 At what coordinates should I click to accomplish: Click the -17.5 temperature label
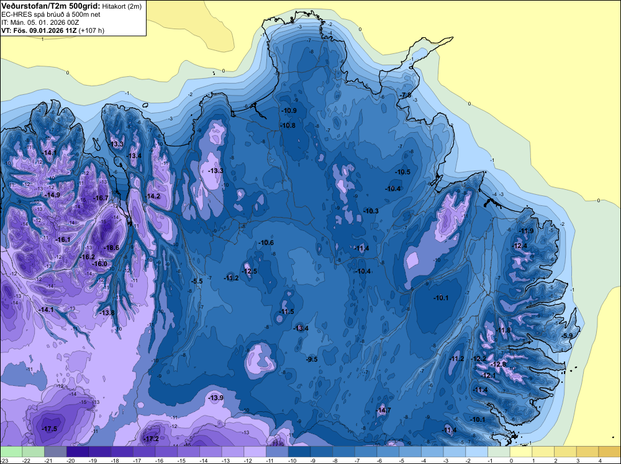click(50, 429)
